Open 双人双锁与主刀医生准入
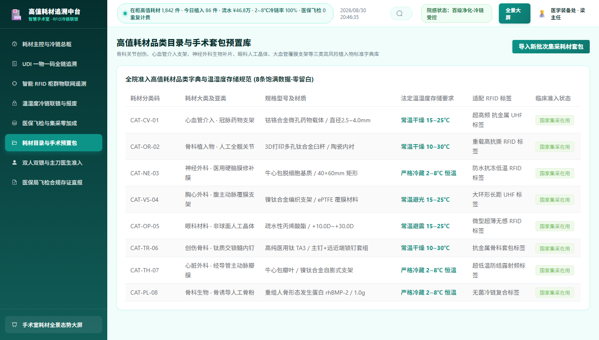 (53, 163)
